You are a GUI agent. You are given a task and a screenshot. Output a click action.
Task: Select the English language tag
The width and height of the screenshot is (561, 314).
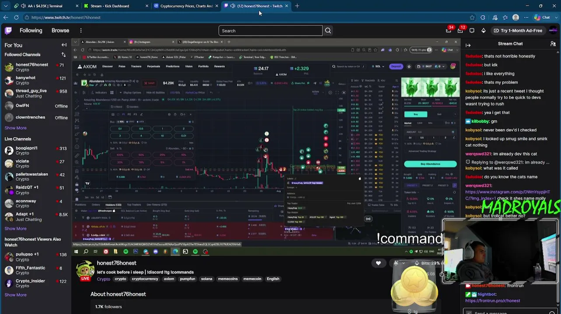coord(273,279)
